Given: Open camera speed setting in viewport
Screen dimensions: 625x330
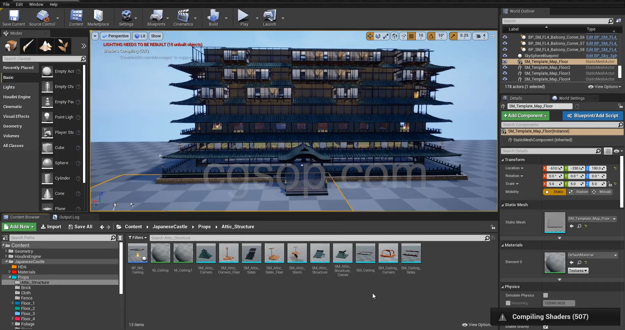Looking at the screenshot, I should tap(480, 36).
